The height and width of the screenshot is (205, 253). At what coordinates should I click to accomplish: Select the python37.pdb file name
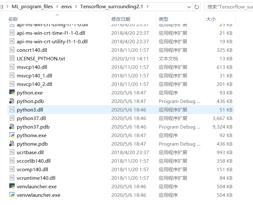[33, 127]
